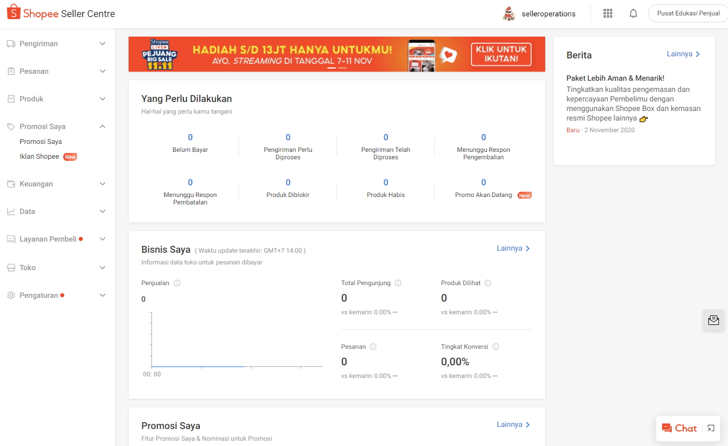The width and height of the screenshot is (728, 446).
Task: Click the Layanan Pembeli chat icon
Action: (x=11, y=239)
